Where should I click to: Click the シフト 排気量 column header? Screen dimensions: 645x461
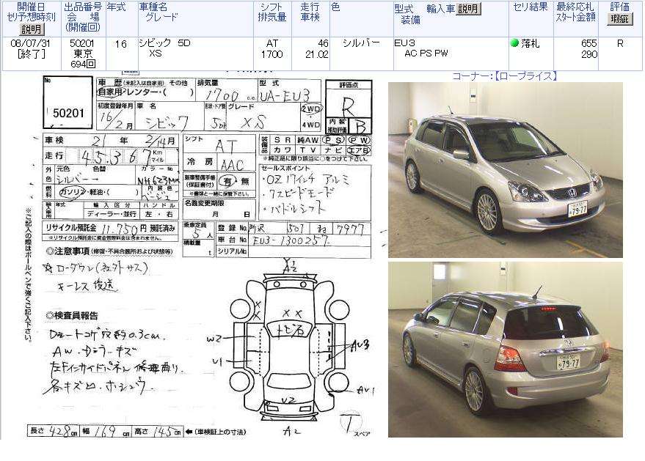click(272, 12)
